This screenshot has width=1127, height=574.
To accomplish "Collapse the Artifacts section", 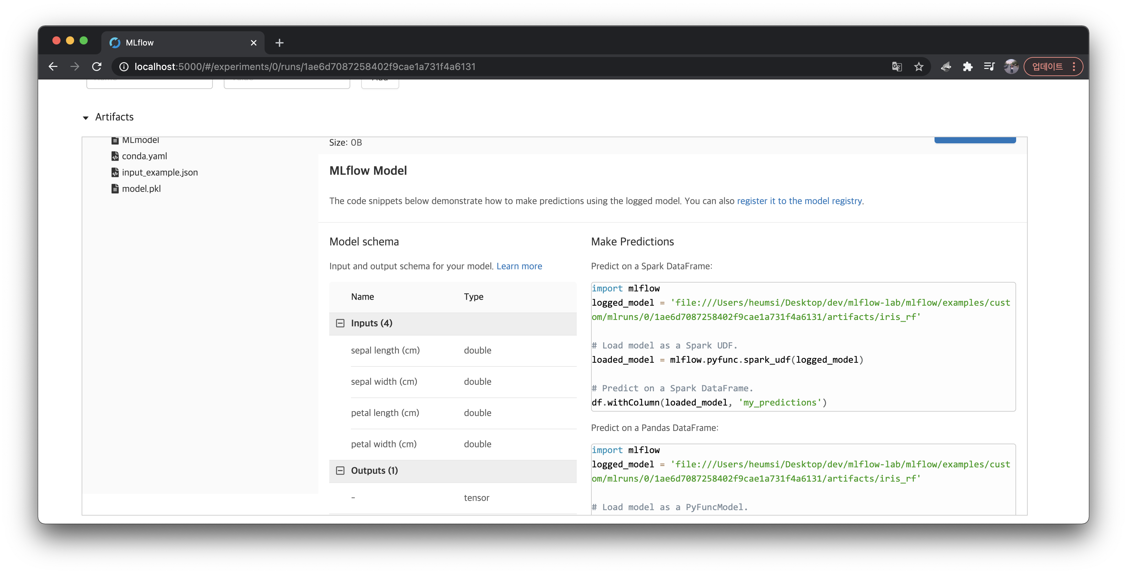I will tap(86, 118).
